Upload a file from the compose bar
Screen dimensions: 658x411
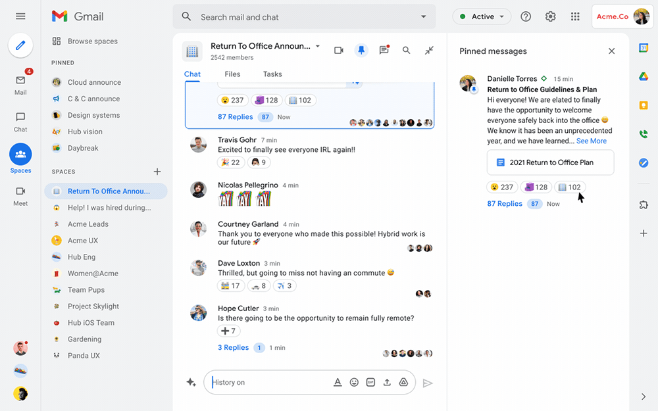pos(387,381)
